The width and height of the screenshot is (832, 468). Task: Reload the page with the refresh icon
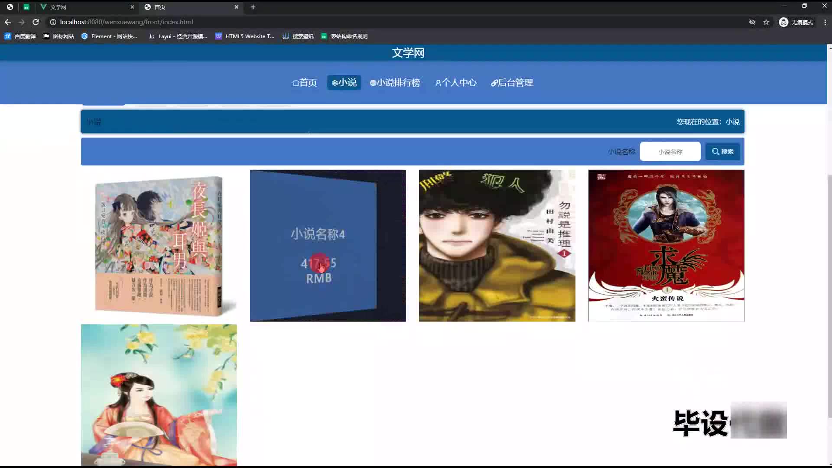point(36,22)
